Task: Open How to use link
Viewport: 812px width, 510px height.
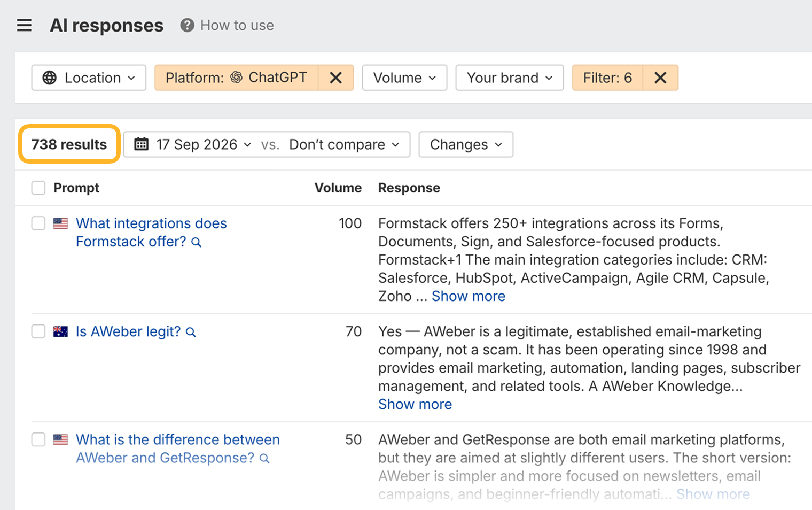Action: point(237,25)
